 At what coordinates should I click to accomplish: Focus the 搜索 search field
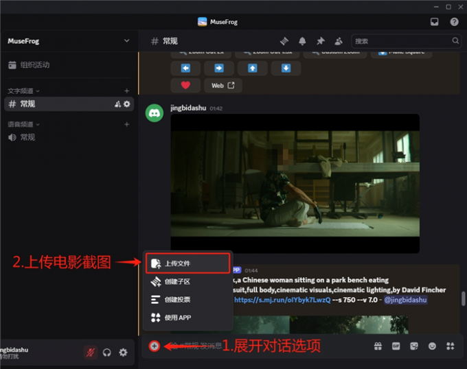[x=407, y=41]
